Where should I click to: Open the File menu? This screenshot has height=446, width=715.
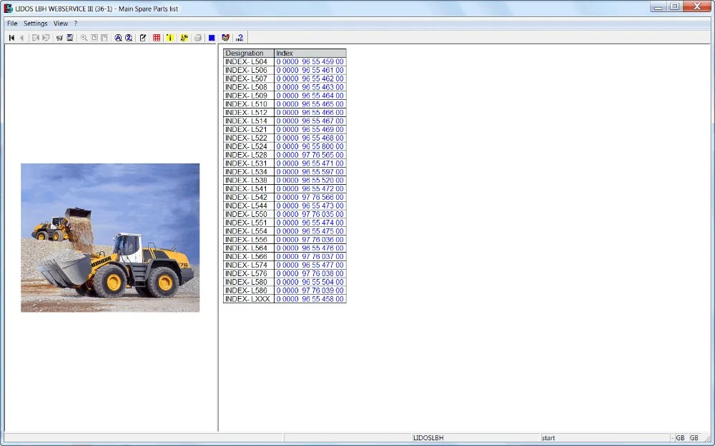point(12,24)
